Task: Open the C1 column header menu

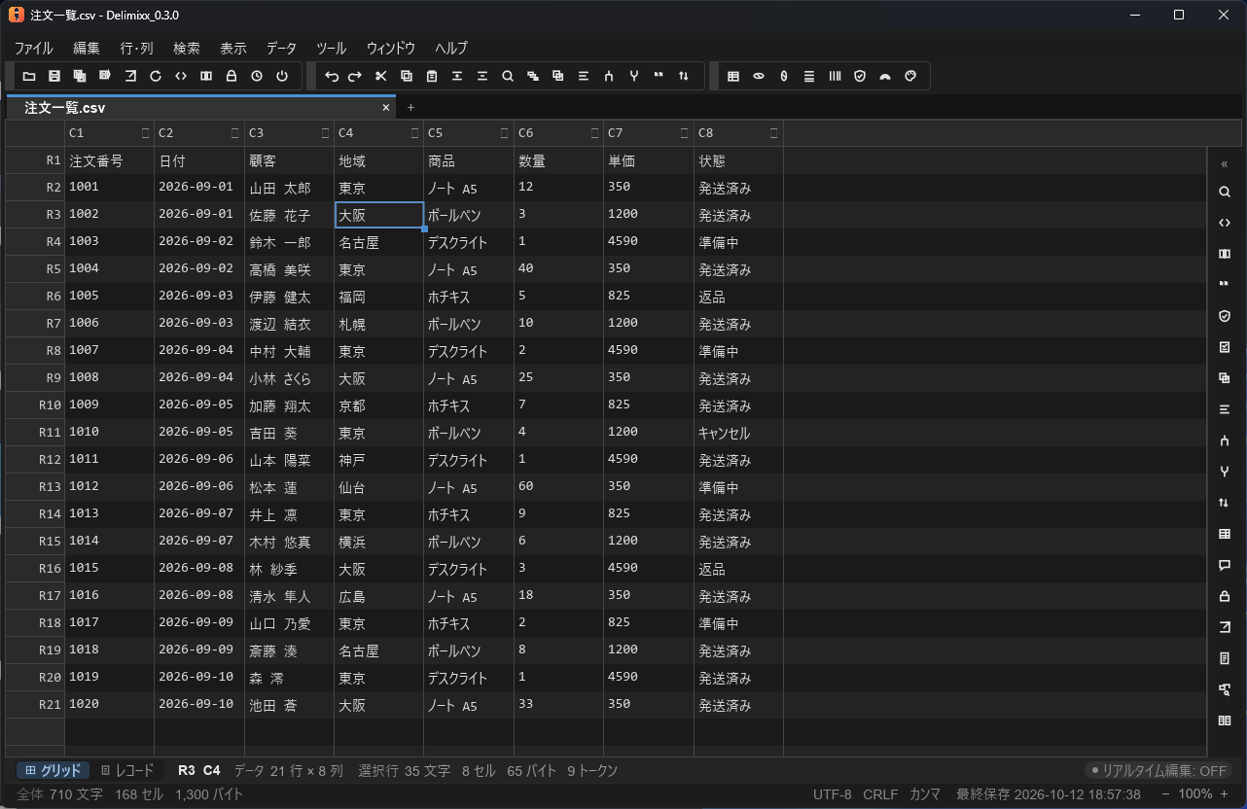Action: click(145, 133)
